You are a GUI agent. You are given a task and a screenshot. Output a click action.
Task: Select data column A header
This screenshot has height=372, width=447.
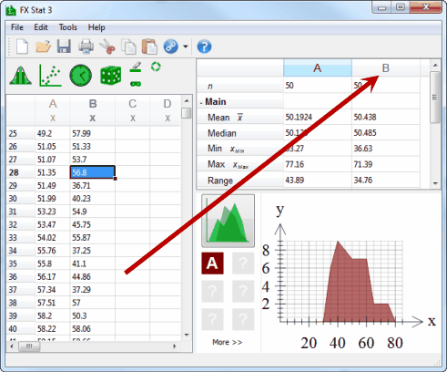click(x=53, y=110)
